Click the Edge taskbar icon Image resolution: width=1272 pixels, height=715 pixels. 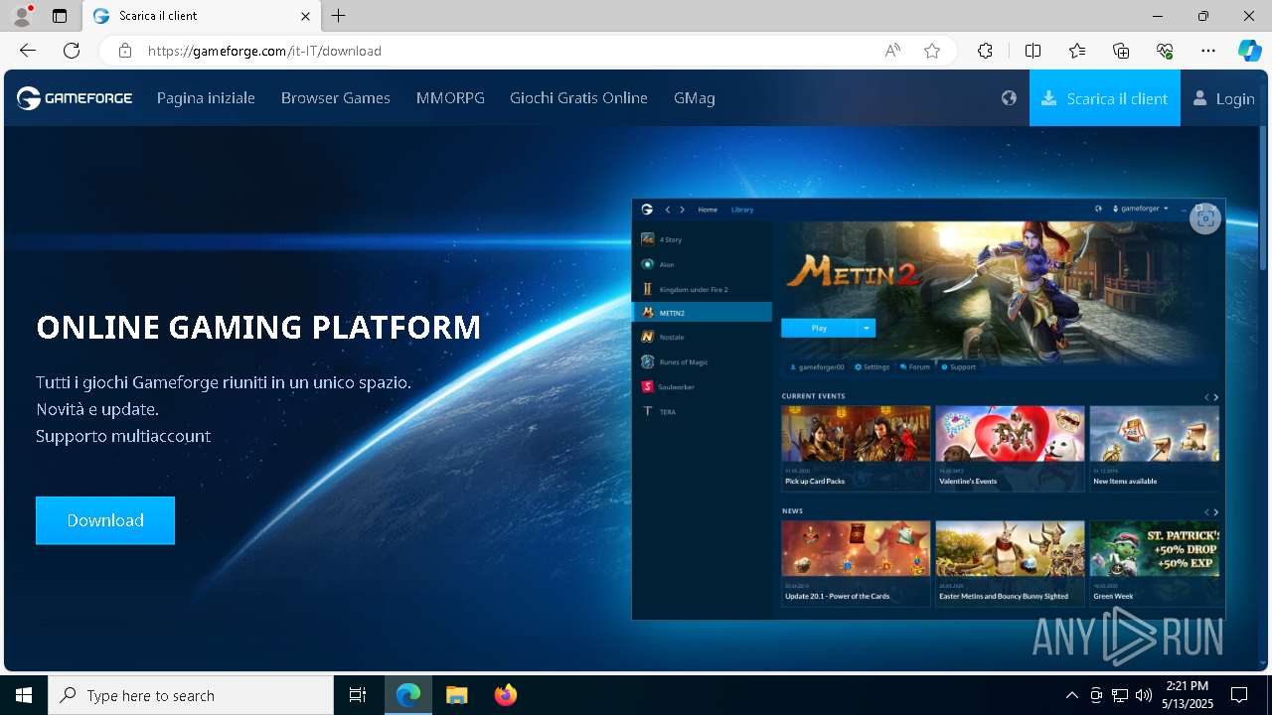point(408,695)
